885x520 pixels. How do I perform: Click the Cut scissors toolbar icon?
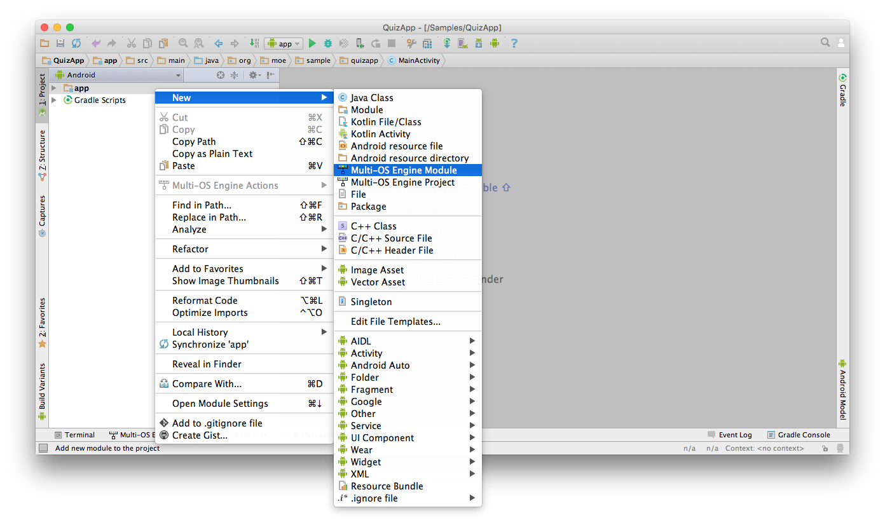click(131, 43)
